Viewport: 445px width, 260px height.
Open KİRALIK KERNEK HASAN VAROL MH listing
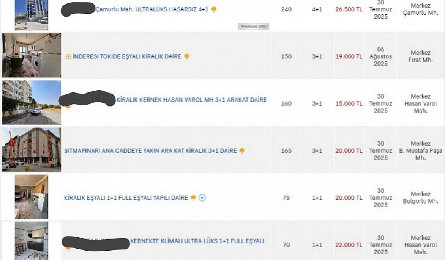click(192, 100)
